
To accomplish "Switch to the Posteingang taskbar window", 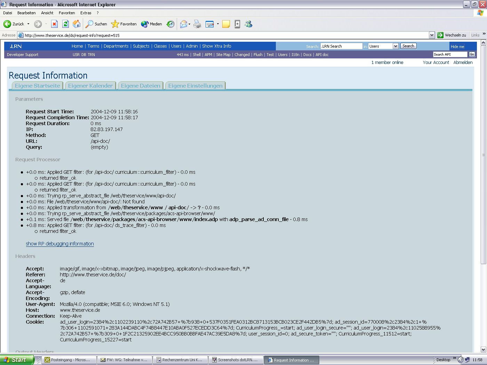I will (69, 360).
